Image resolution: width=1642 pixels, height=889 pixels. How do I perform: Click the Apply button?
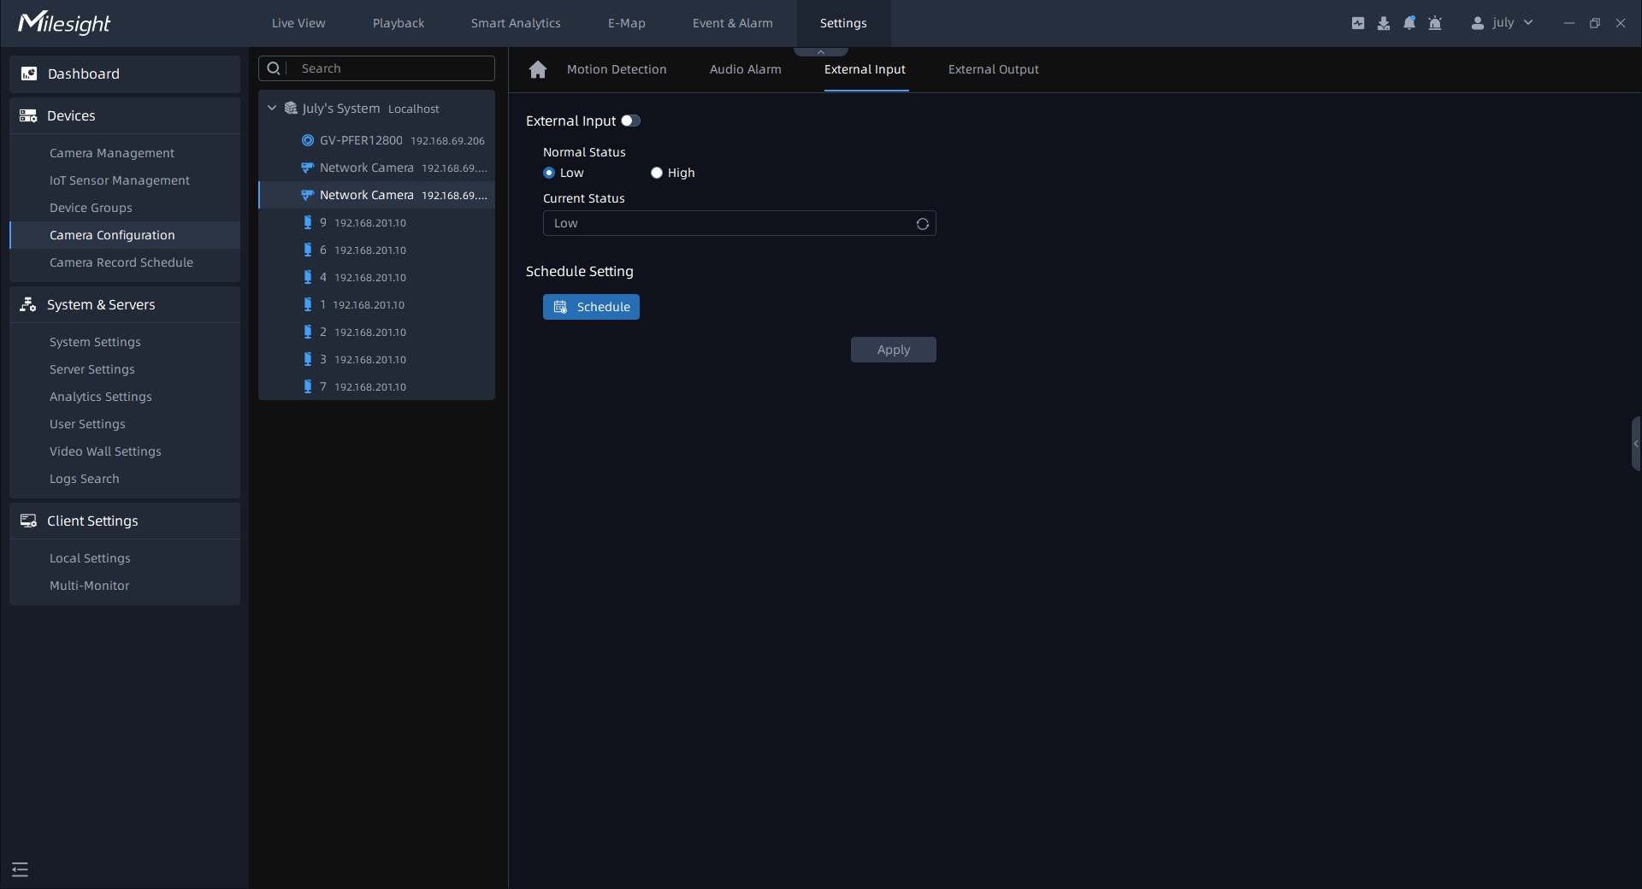pos(893,350)
